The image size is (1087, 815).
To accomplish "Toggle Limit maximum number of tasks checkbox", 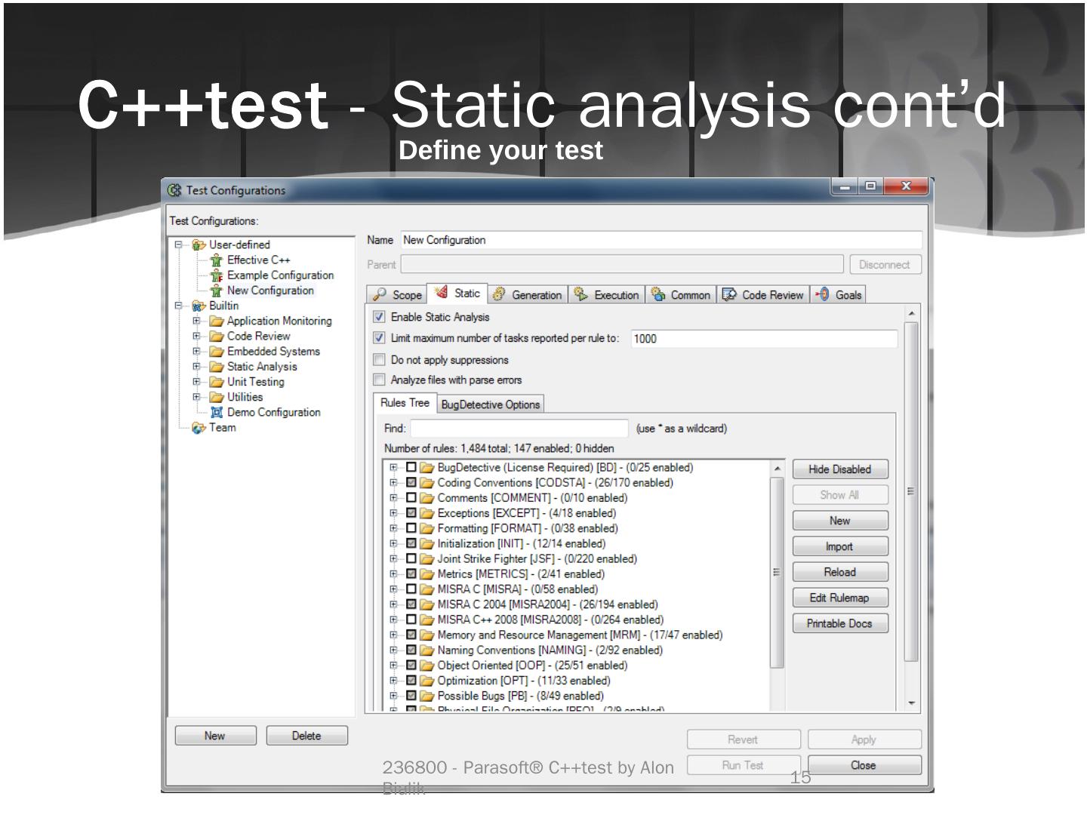I will pos(380,338).
